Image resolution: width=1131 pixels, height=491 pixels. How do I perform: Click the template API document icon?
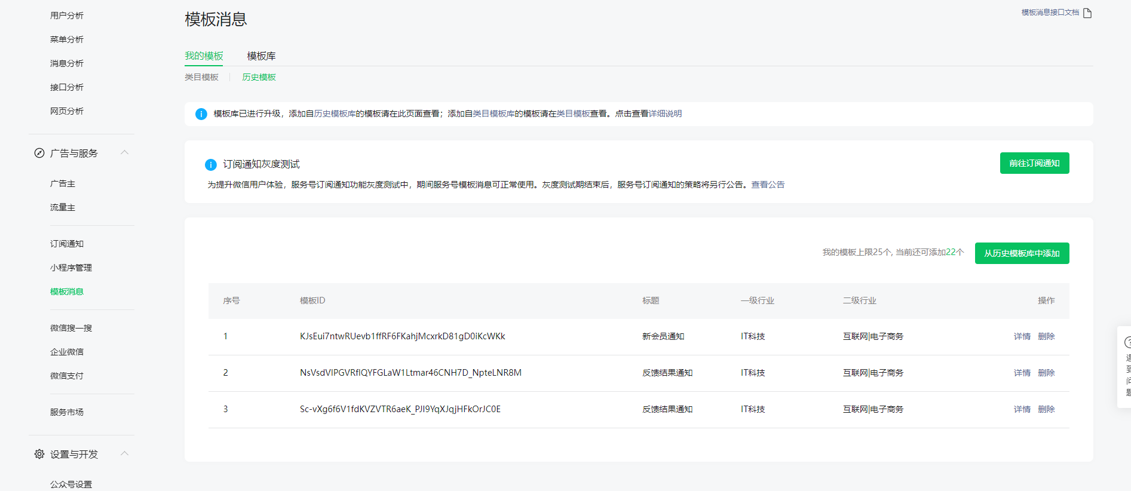pyautogui.click(x=1087, y=13)
